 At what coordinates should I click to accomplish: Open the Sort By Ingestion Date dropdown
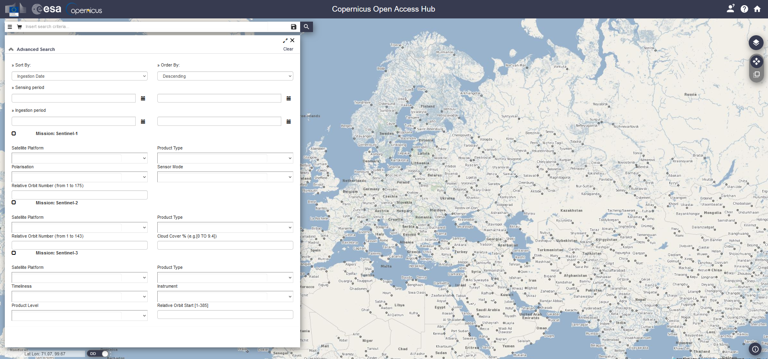(79, 76)
